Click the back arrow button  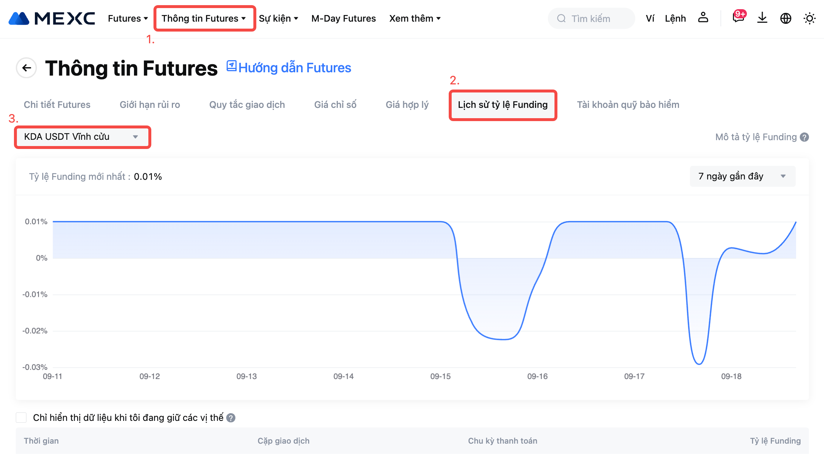(x=26, y=68)
